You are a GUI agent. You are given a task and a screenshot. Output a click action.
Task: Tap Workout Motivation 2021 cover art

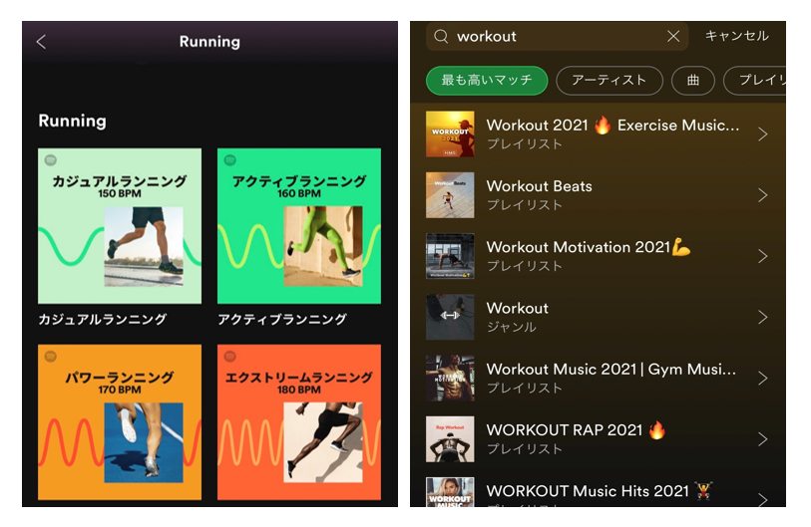tap(450, 256)
